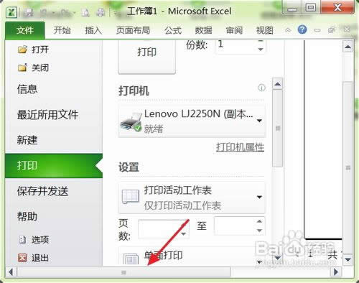Switch to the 视图 ribbon tab

click(x=265, y=30)
